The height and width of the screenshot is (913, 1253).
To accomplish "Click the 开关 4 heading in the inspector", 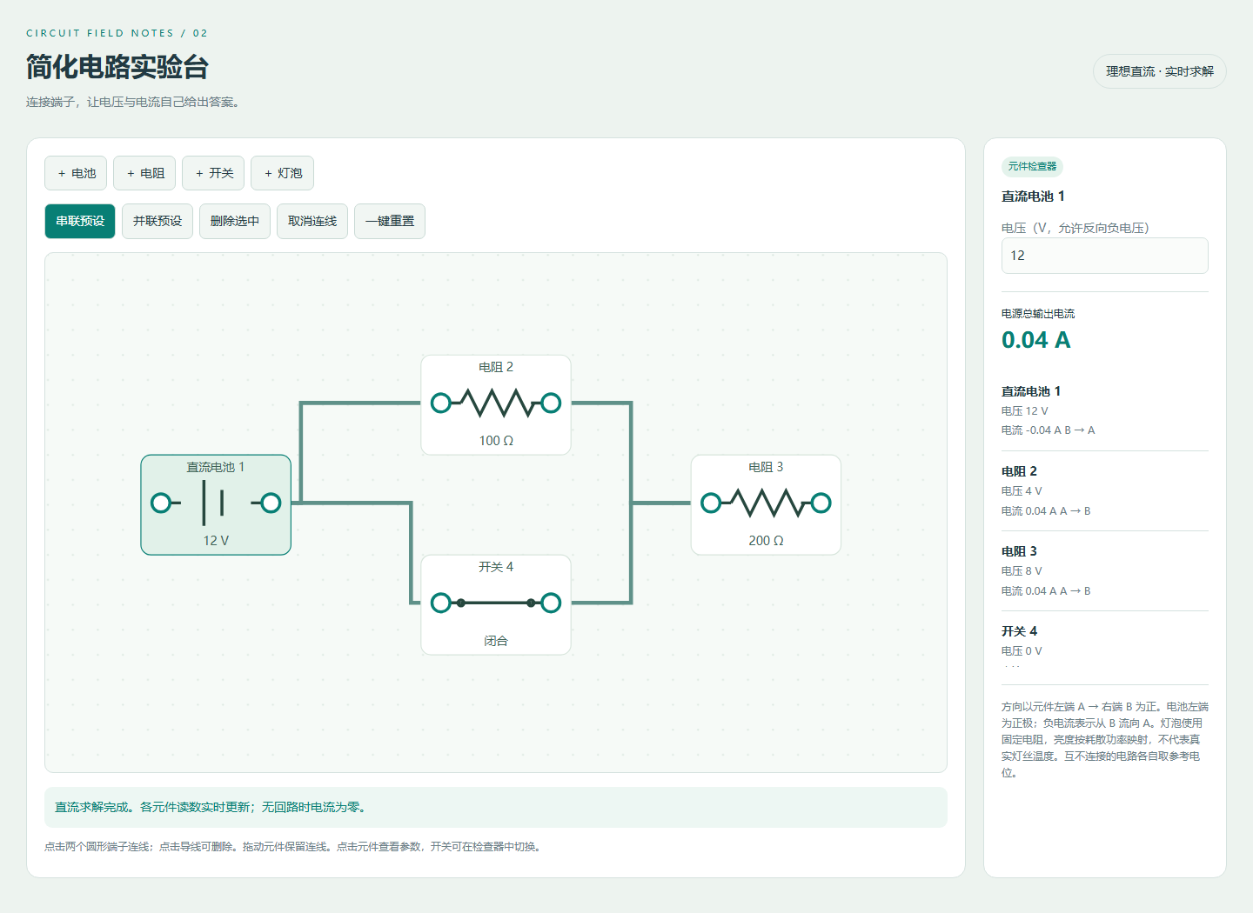I will (x=1019, y=631).
